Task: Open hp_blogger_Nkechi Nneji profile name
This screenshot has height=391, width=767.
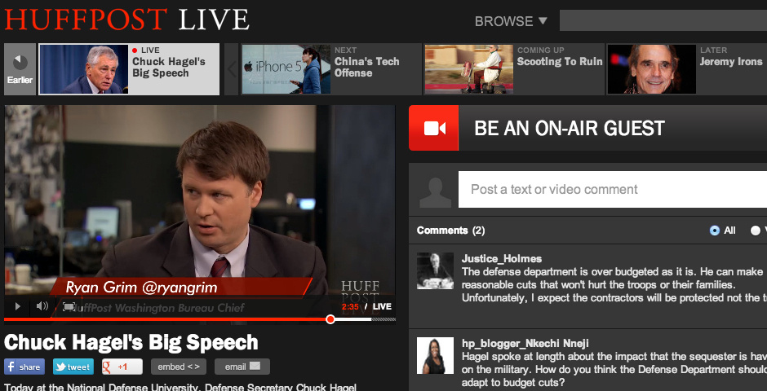Action: [x=525, y=344]
